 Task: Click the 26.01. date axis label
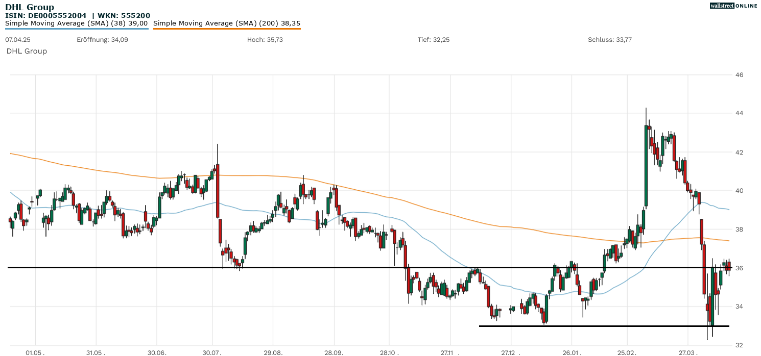(x=572, y=352)
